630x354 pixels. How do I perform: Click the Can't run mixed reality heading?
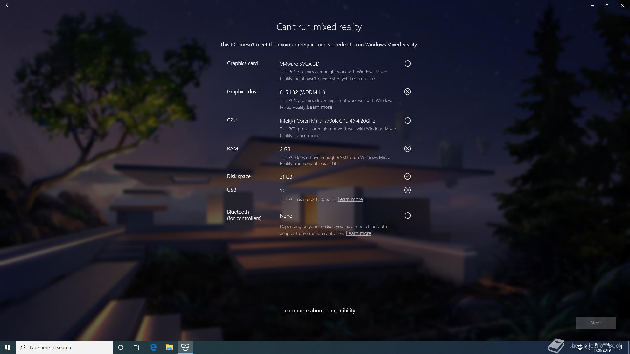click(x=319, y=27)
